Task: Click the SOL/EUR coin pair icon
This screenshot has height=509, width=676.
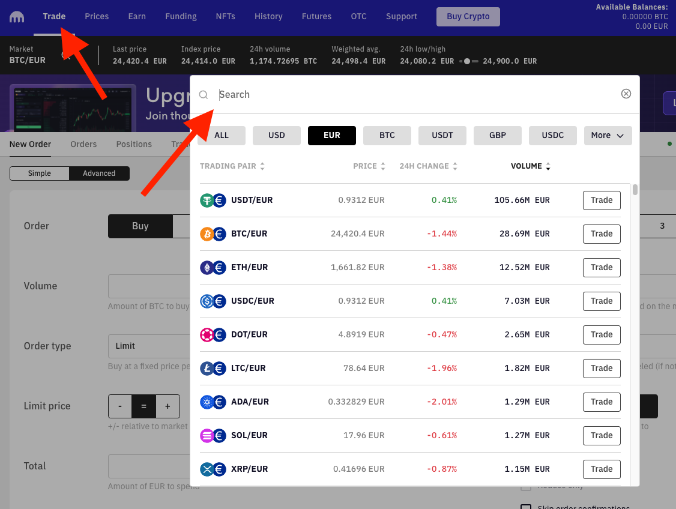Action: coord(213,436)
